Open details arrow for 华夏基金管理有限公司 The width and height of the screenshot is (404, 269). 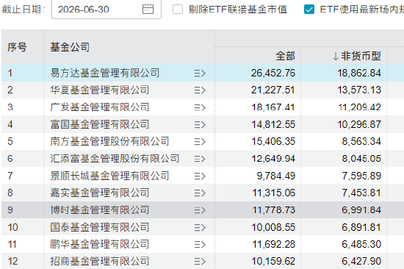click(200, 90)
